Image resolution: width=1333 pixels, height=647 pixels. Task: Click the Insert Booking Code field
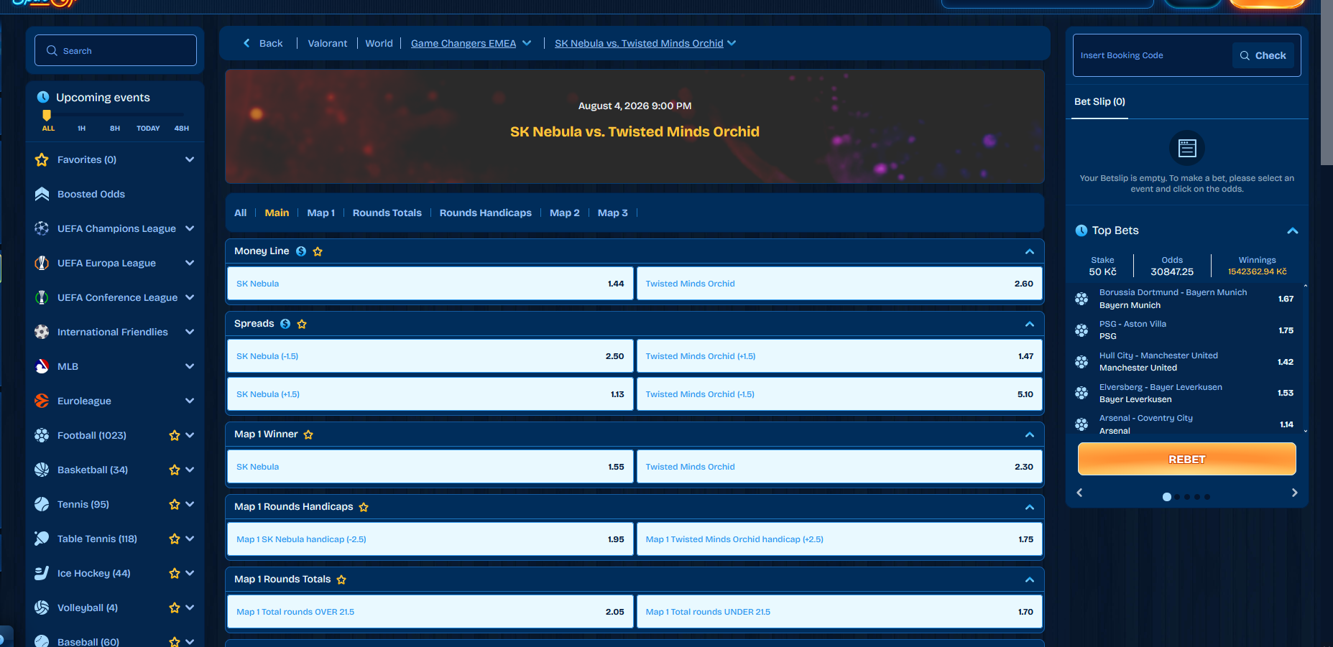click(x=1153, y=55)
